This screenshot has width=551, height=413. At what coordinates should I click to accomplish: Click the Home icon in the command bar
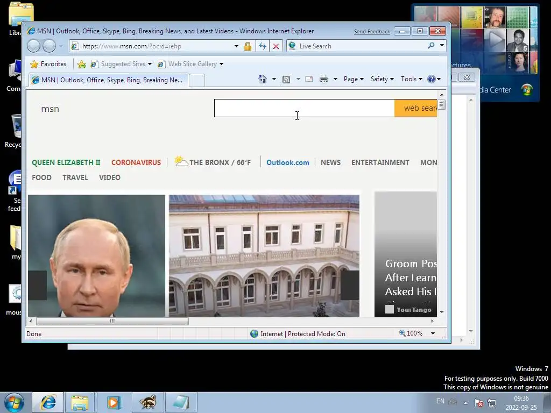pyautogui.click(x=263, y=79)
